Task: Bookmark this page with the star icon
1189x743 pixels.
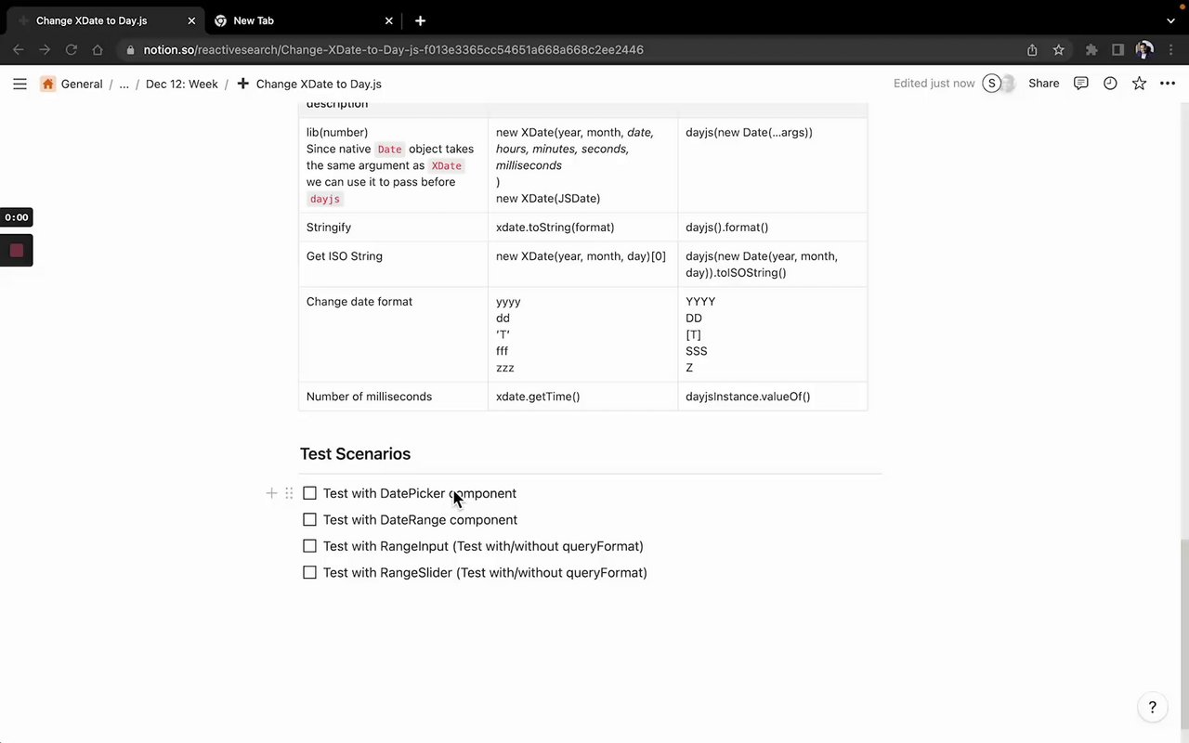Action: click(x=1058, y=50)
